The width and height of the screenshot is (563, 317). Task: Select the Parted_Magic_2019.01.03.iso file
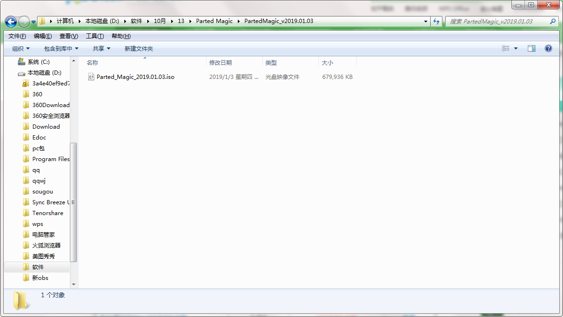(x=135, y=77)
